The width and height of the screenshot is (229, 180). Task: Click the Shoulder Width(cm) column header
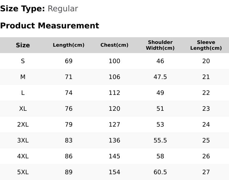pyautogui.click(x=160, y=45)
